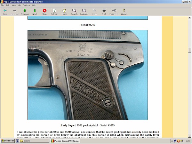Open the About information

[x=124, y=12]
